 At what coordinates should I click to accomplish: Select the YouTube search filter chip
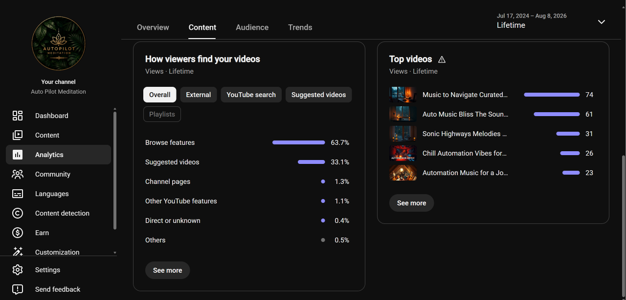pyautogui.click(x=251, y=95)
